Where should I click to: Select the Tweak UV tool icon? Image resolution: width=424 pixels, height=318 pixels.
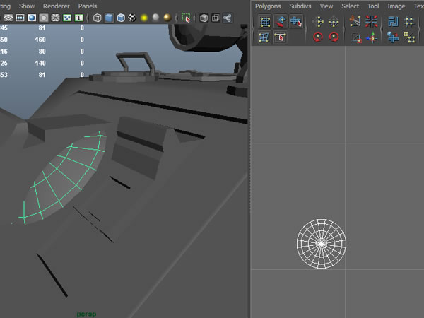(x=280, y=37)
